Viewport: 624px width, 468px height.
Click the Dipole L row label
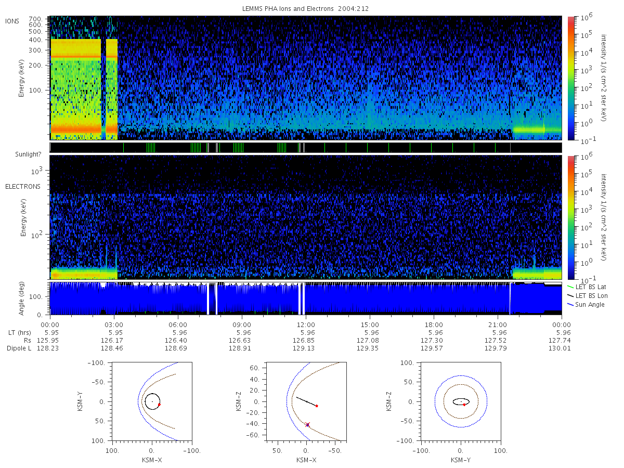19,348
